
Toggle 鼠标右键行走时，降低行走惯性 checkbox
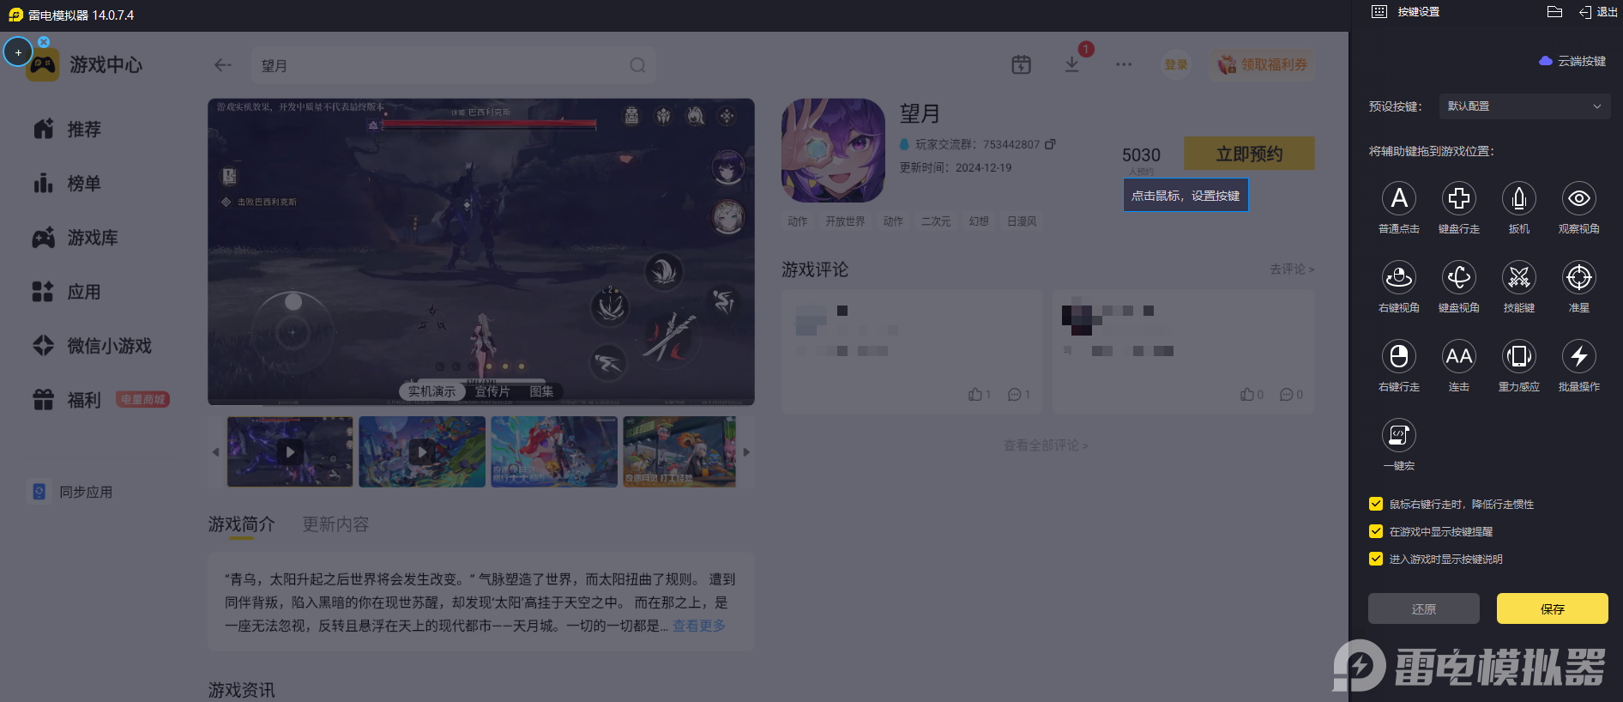click(1376, 504)
